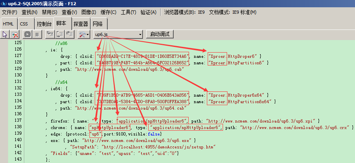This screenshot has height=163, width=355.
Task: Click the clear browser cache icon
Action: point(15,34)
